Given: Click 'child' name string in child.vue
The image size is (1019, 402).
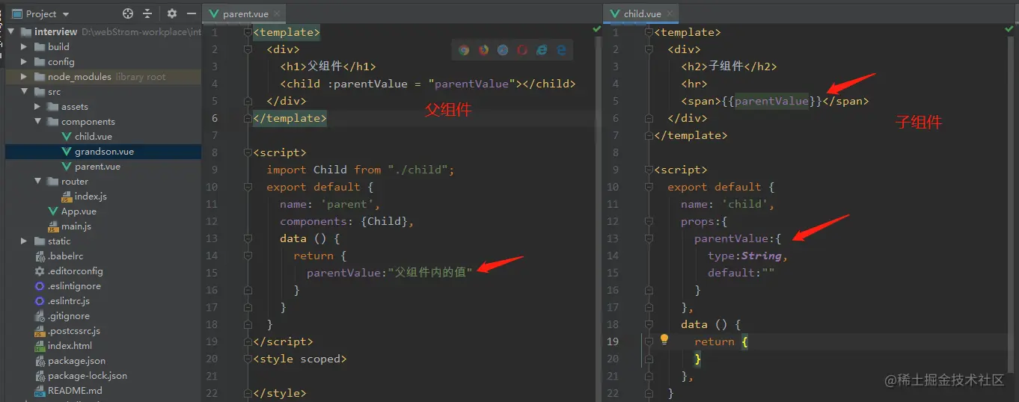Looking at the screenshot, I should point(746,204).
